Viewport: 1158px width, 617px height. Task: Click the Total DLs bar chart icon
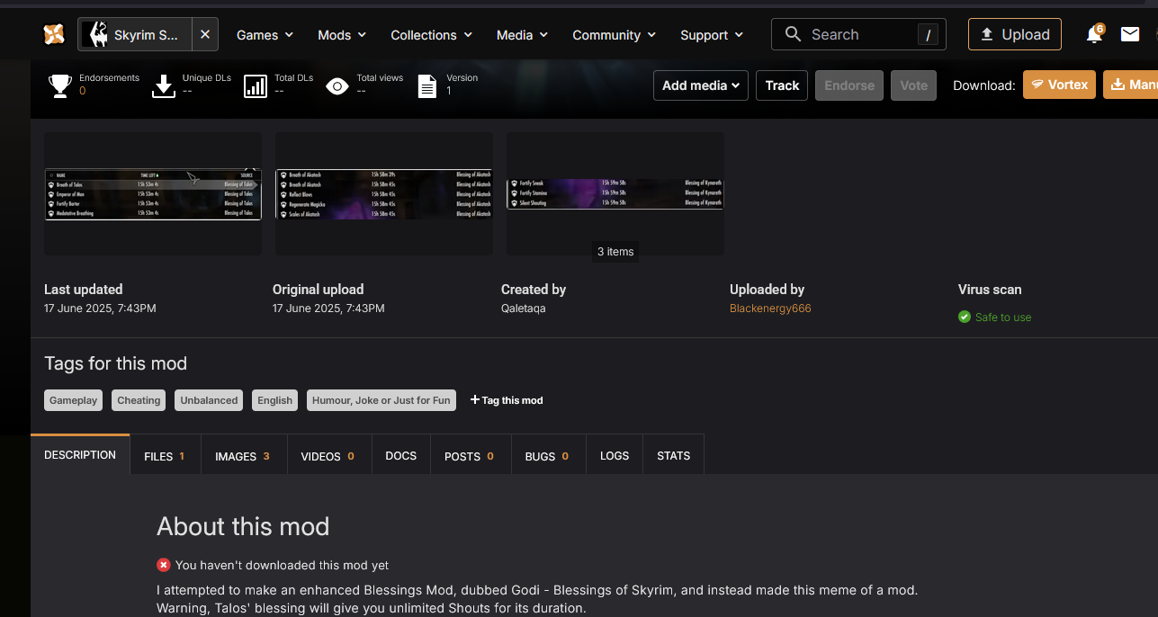256,85
